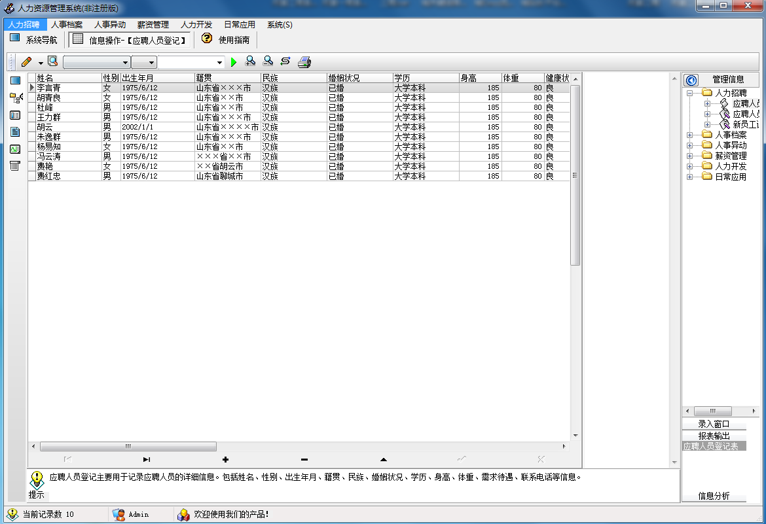Click the table's horizontal scrollbar thumb
The image size is (766, 524).
point(128,446)
